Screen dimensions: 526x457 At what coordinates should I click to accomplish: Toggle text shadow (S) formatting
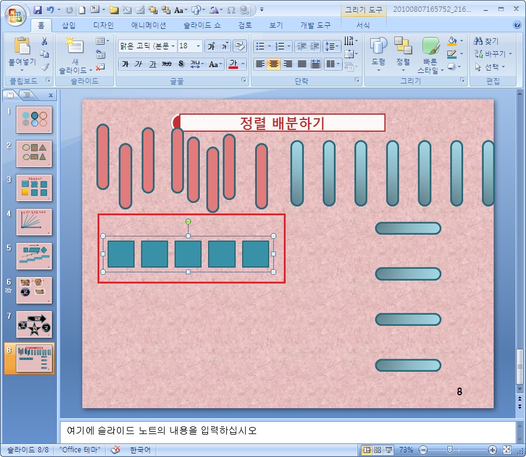point(181,64)
